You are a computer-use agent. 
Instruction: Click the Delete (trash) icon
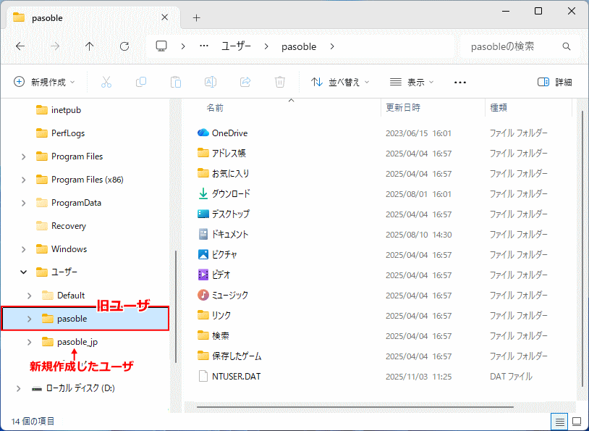click(x=280, y=82)
